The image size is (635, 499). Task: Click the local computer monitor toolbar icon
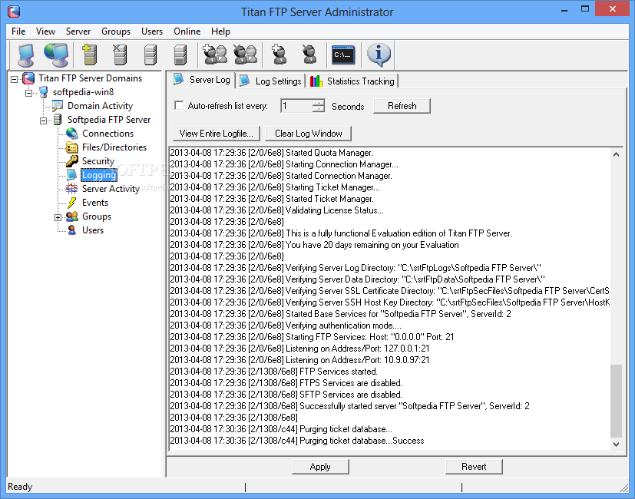[26, 55]
